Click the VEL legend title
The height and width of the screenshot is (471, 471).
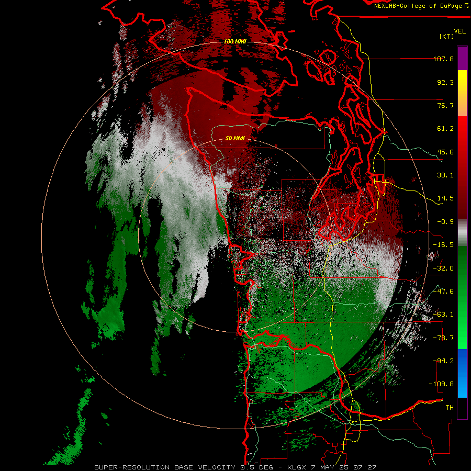click(x=459, y=31)
